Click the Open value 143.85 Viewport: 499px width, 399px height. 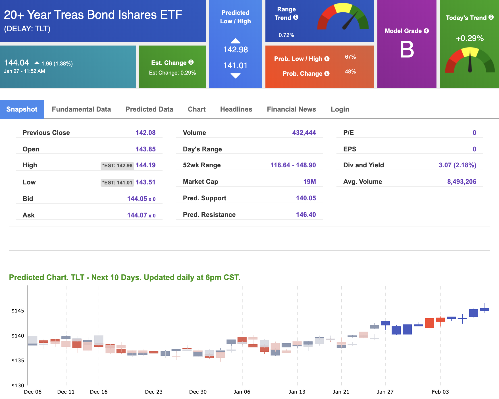pos(145,149)
